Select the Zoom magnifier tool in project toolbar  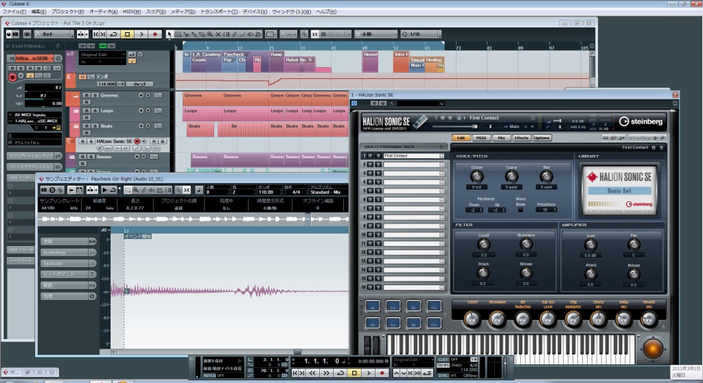click(x=210, y=34)
